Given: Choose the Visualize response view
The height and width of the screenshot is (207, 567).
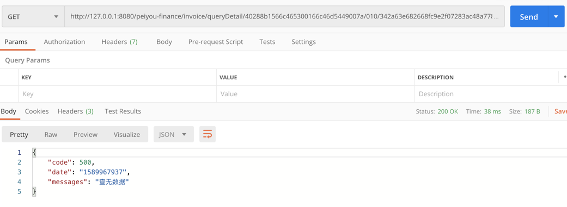Looking at the screenshot, I should point(126,134).
